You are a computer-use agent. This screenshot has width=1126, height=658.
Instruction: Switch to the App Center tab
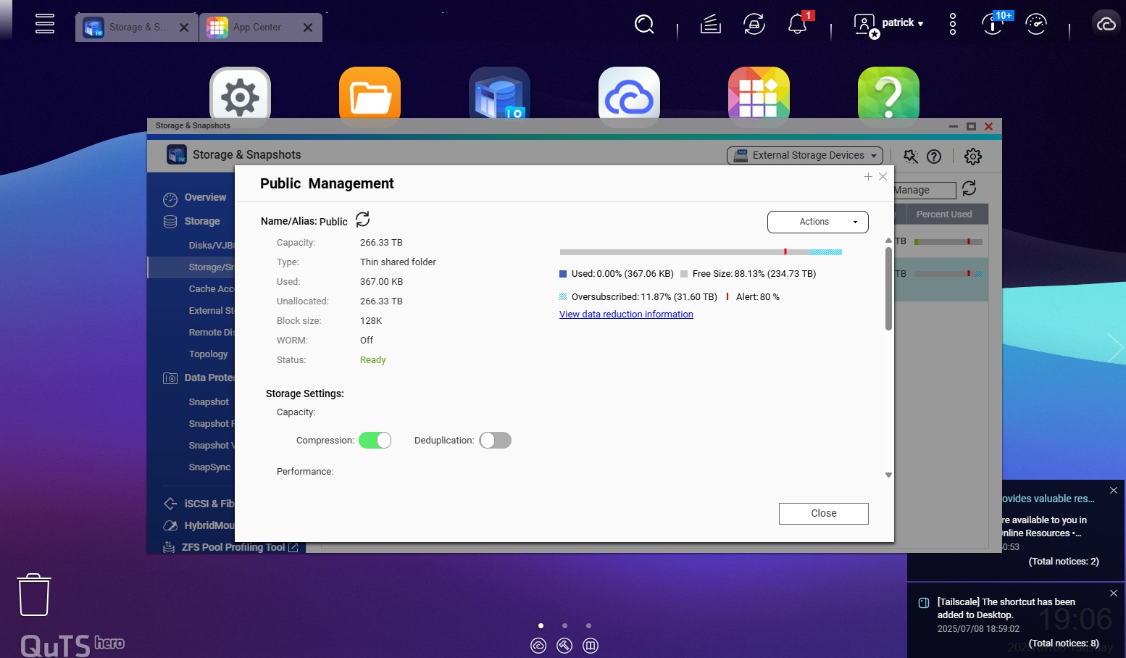click(x=257, y=28)
